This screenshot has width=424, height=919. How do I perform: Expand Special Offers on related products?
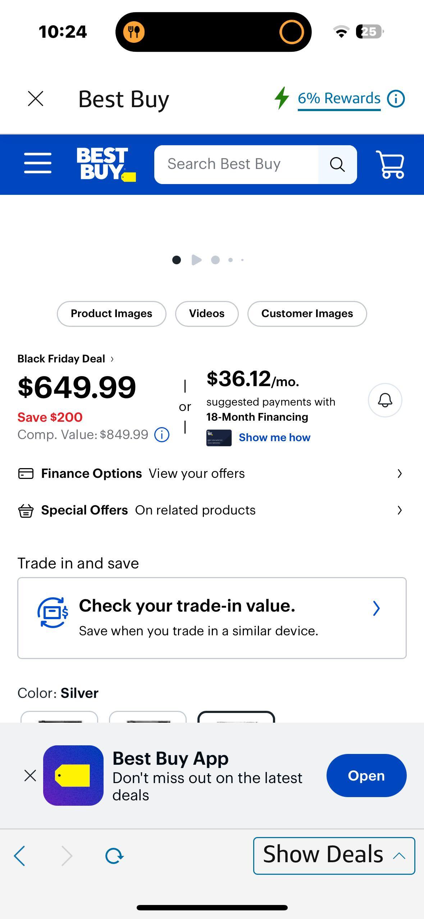[212, 509]
